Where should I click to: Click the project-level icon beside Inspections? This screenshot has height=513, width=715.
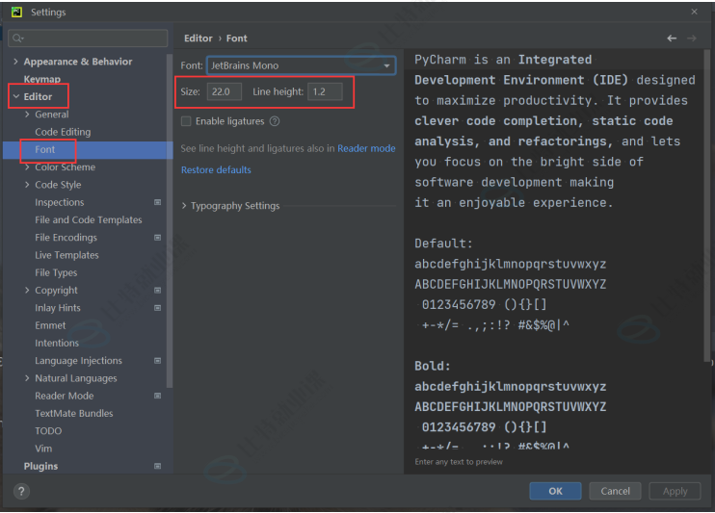pyautogui.click(x=157, y=202)
